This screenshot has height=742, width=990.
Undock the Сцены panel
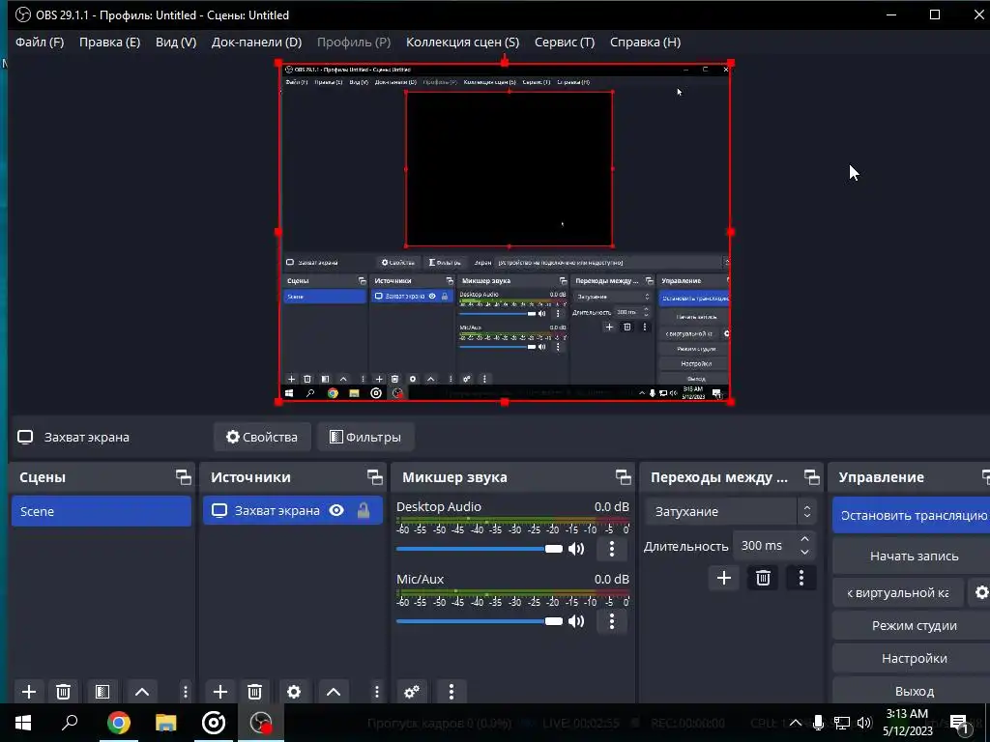[183, 477]
